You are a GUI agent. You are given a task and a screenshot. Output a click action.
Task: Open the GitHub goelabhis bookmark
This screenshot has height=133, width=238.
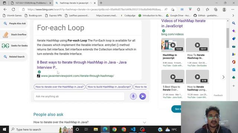[206, 16]
